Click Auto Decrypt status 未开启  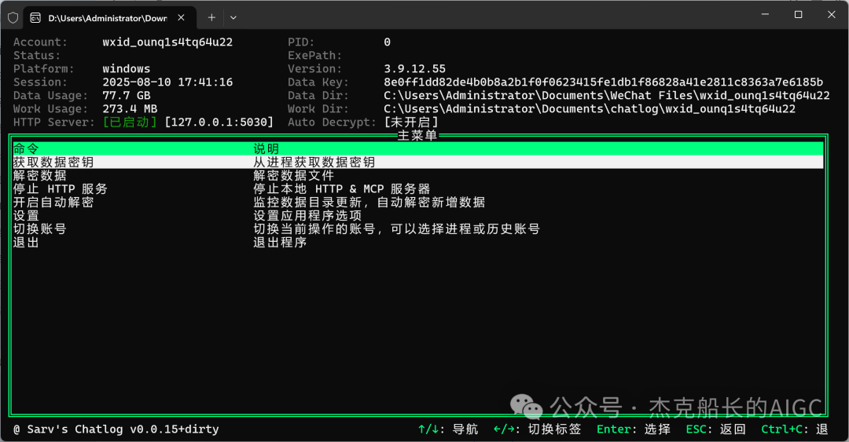pyautogui.click(x=411, y=122)
